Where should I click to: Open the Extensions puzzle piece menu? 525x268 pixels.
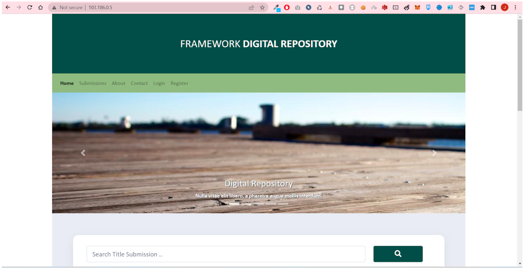tap(482, 7)
